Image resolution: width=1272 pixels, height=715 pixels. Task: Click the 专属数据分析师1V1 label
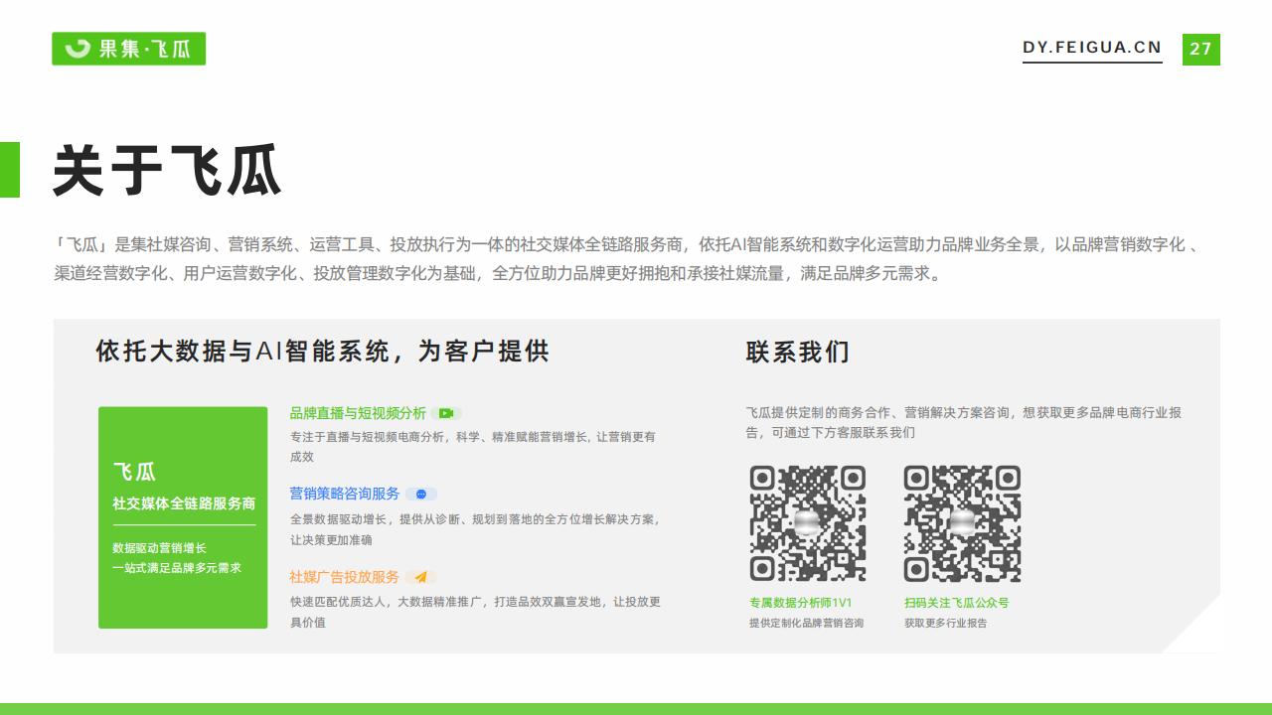point(800,603)
